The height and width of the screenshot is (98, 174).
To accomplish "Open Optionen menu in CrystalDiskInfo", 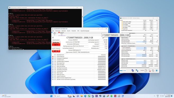I will tap(64, 31).
